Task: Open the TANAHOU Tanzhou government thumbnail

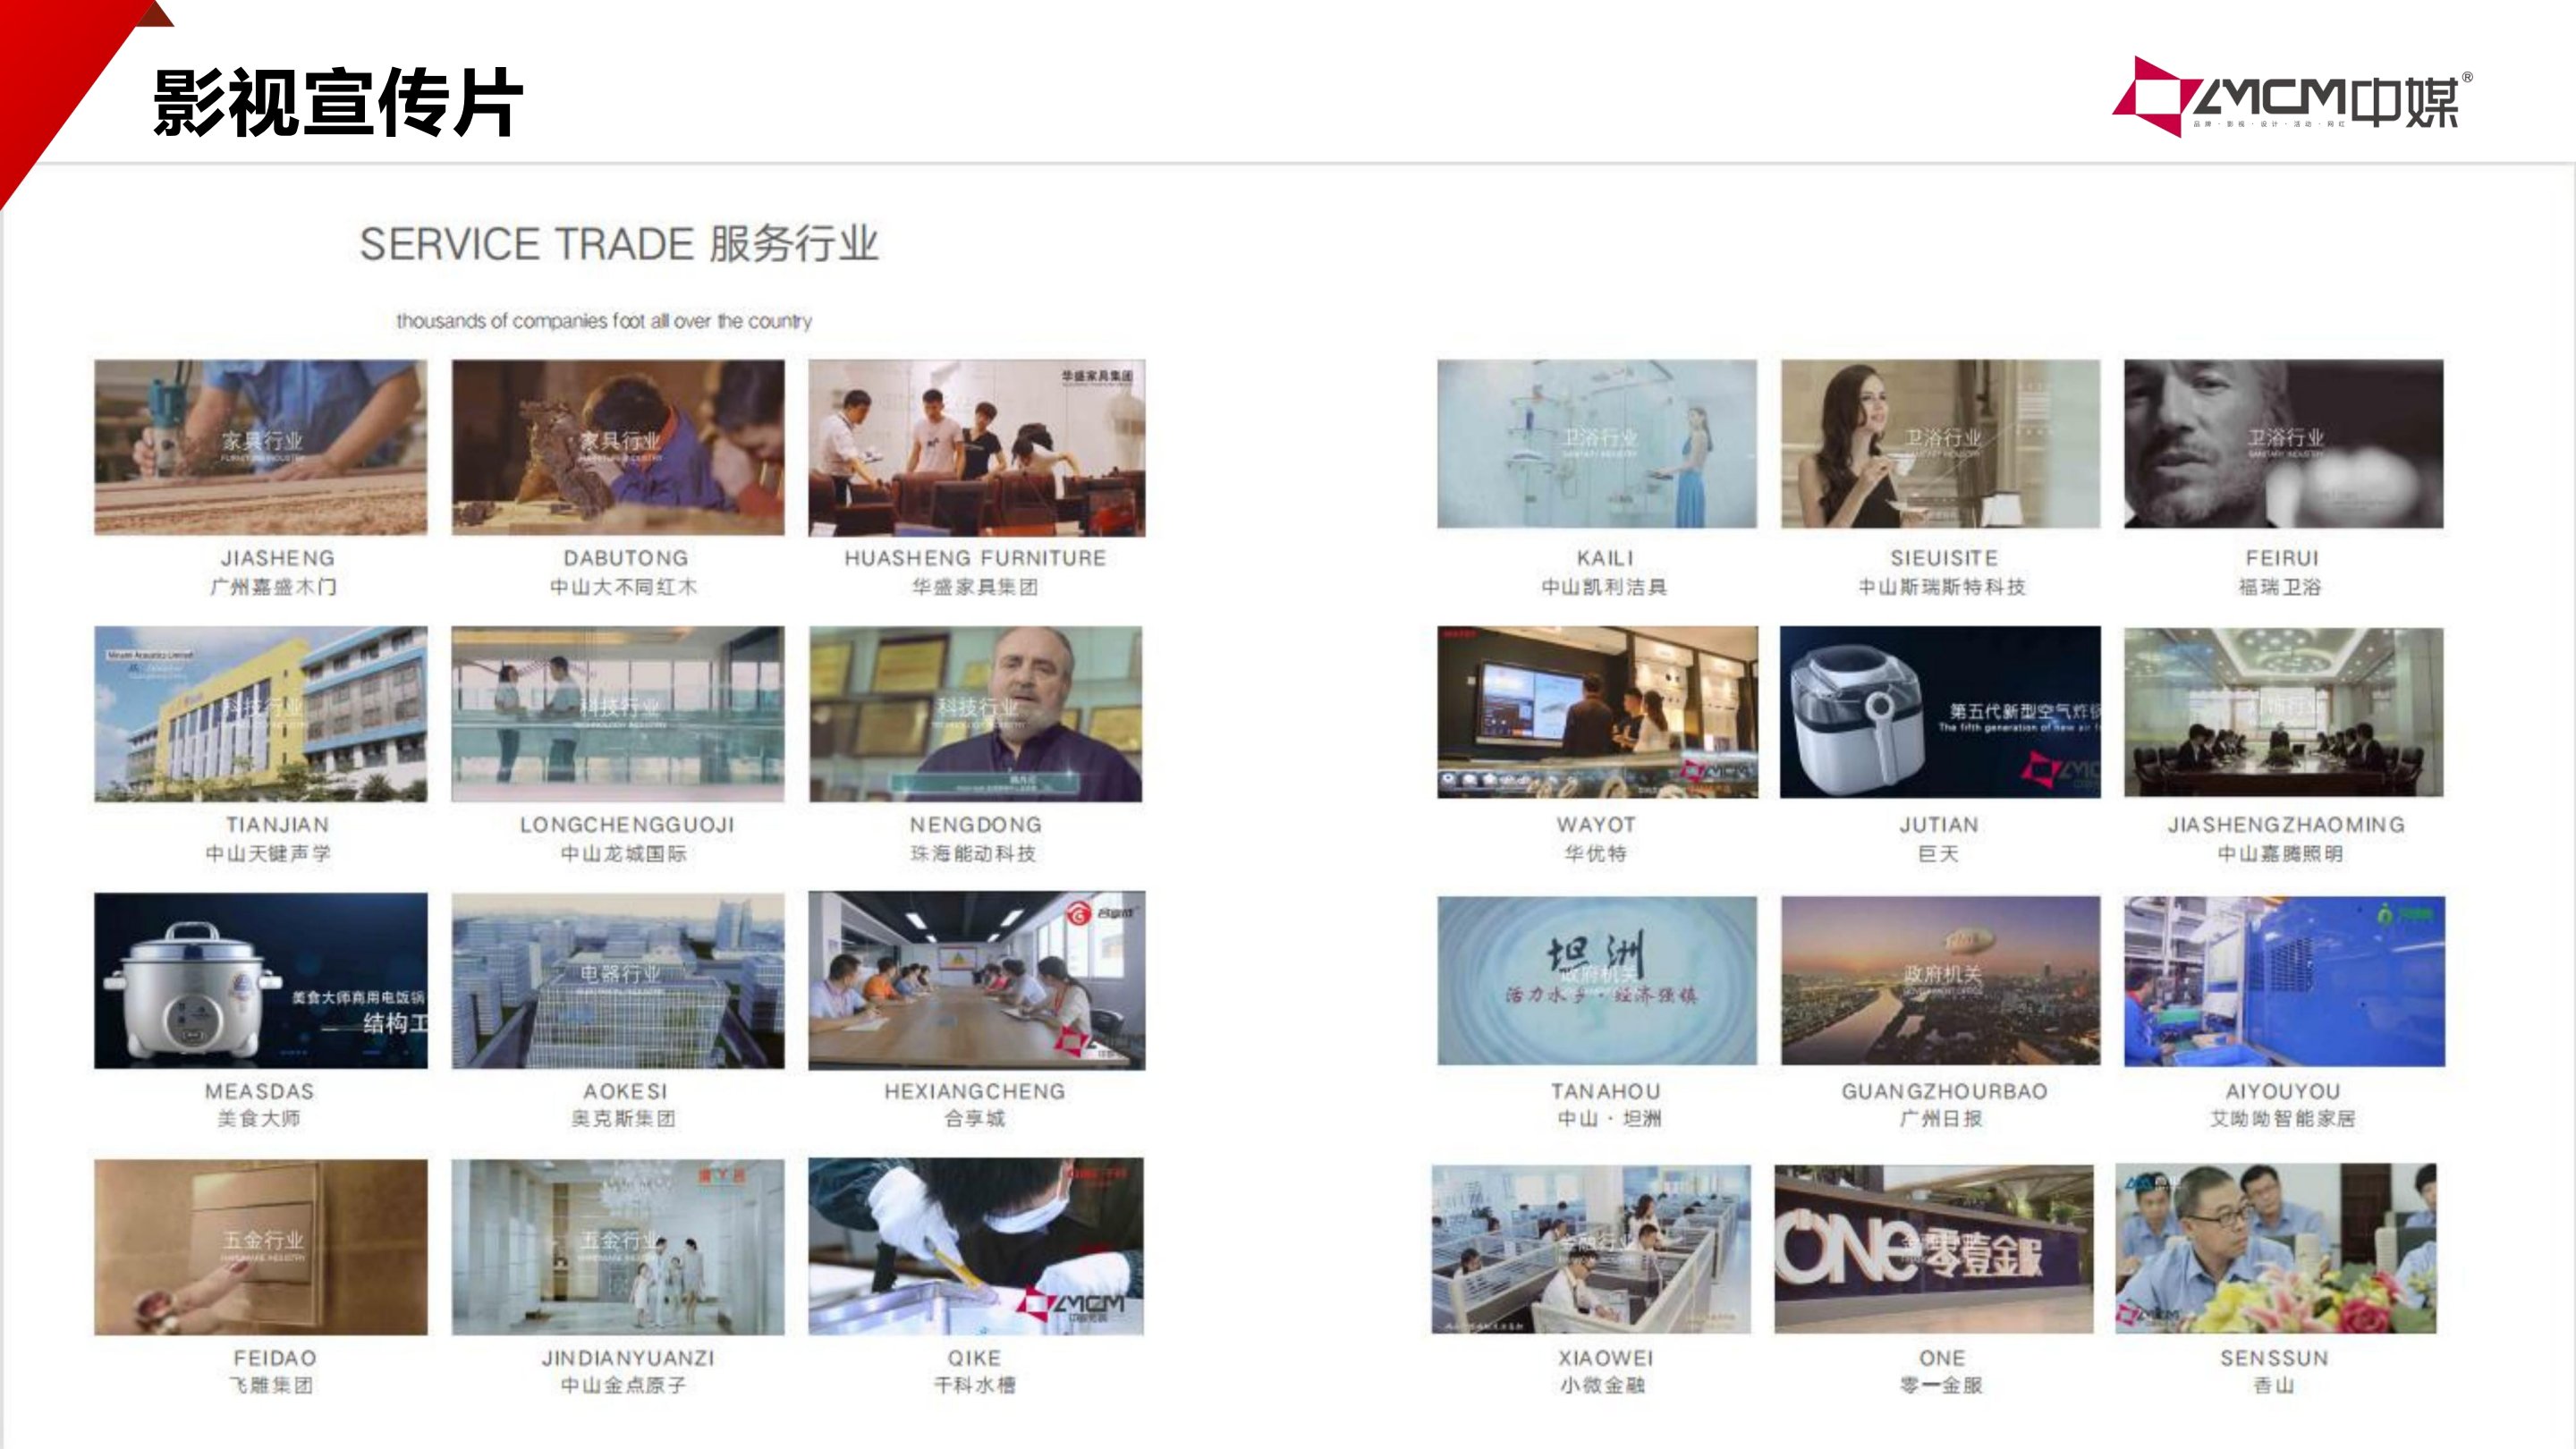Action: coord(1596,980)
